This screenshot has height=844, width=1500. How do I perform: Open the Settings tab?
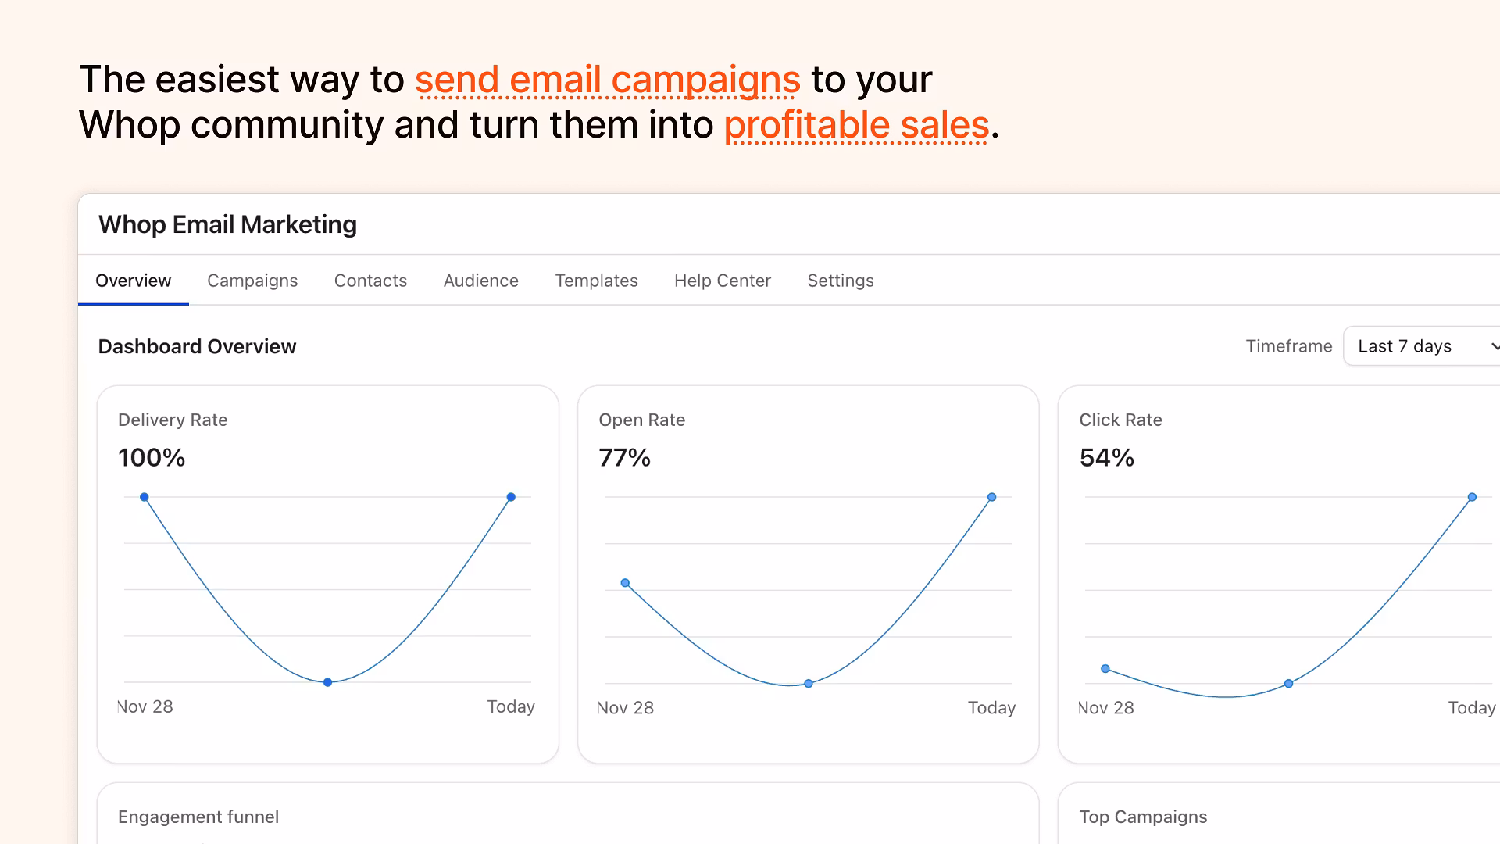(840, 281)
